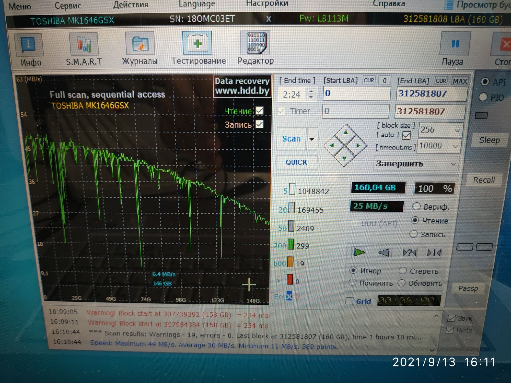
Task: Open the Scan button dropdown arrow
Action: point(312,139)
